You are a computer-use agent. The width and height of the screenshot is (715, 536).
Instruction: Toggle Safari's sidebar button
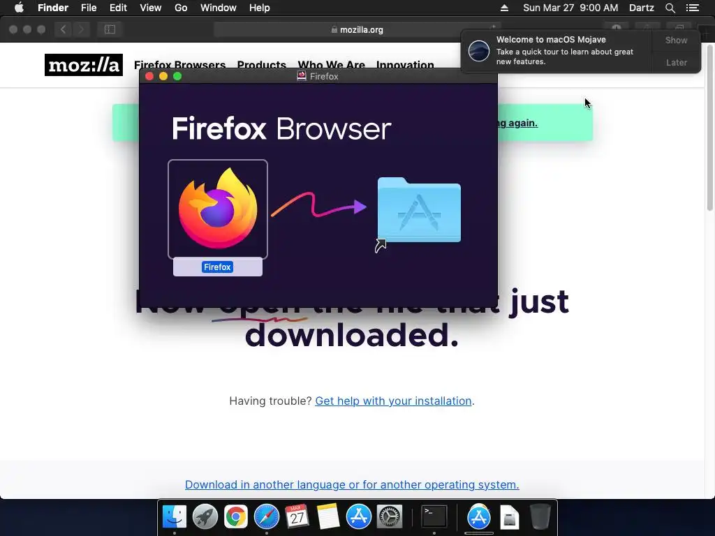[110, 29]
